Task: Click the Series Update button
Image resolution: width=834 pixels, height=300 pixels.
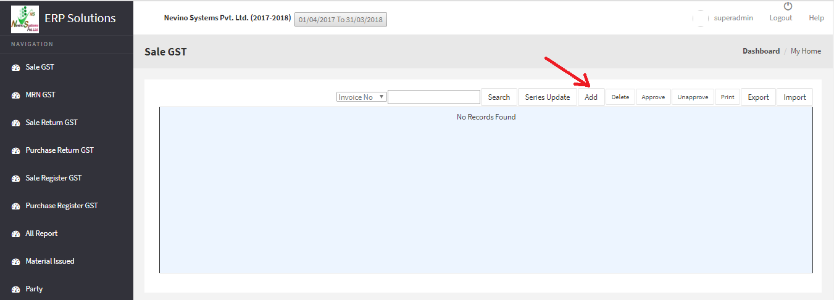Action: tap(547, 97)
